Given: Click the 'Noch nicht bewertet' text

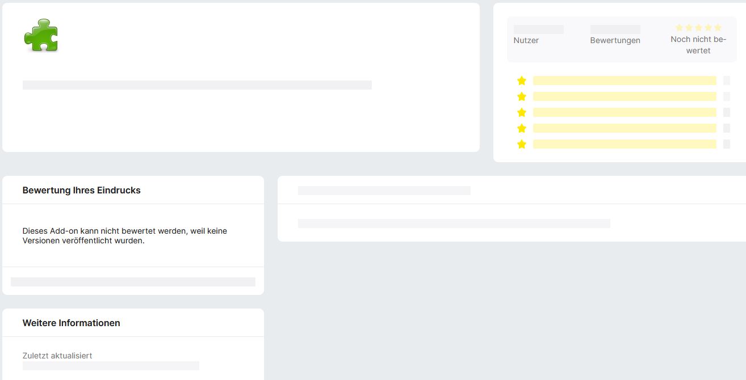Looking at the screenshot, I should point(698,45).
